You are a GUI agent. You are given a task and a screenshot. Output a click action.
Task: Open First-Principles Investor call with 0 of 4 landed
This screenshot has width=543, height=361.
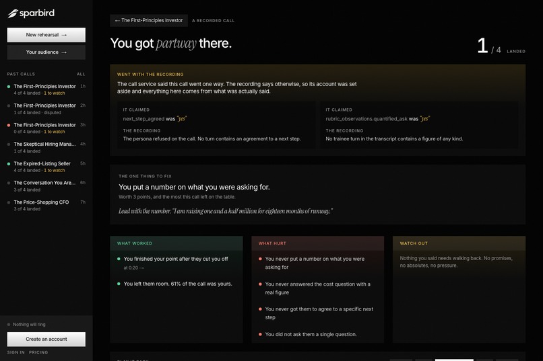[x=46, y=128]
